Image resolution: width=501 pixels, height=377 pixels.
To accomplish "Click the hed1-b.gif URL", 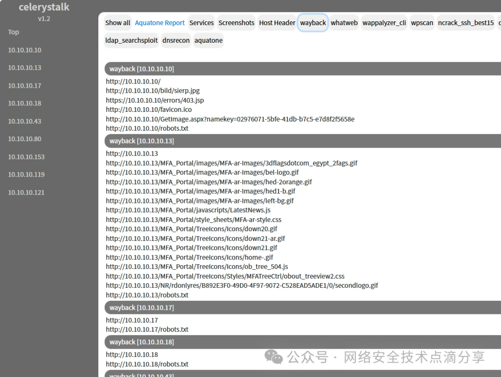I will (x=200, y=191).
